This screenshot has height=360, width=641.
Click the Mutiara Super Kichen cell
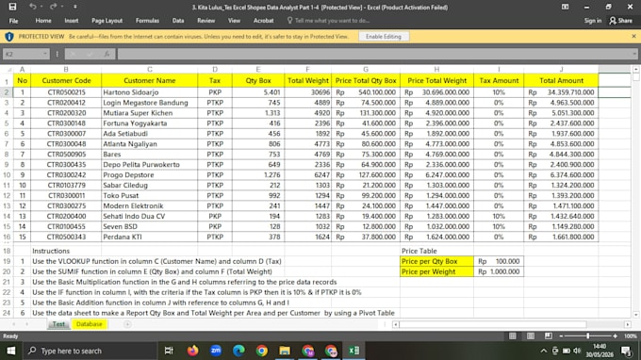pyautogui.click(x=150, y=113)
